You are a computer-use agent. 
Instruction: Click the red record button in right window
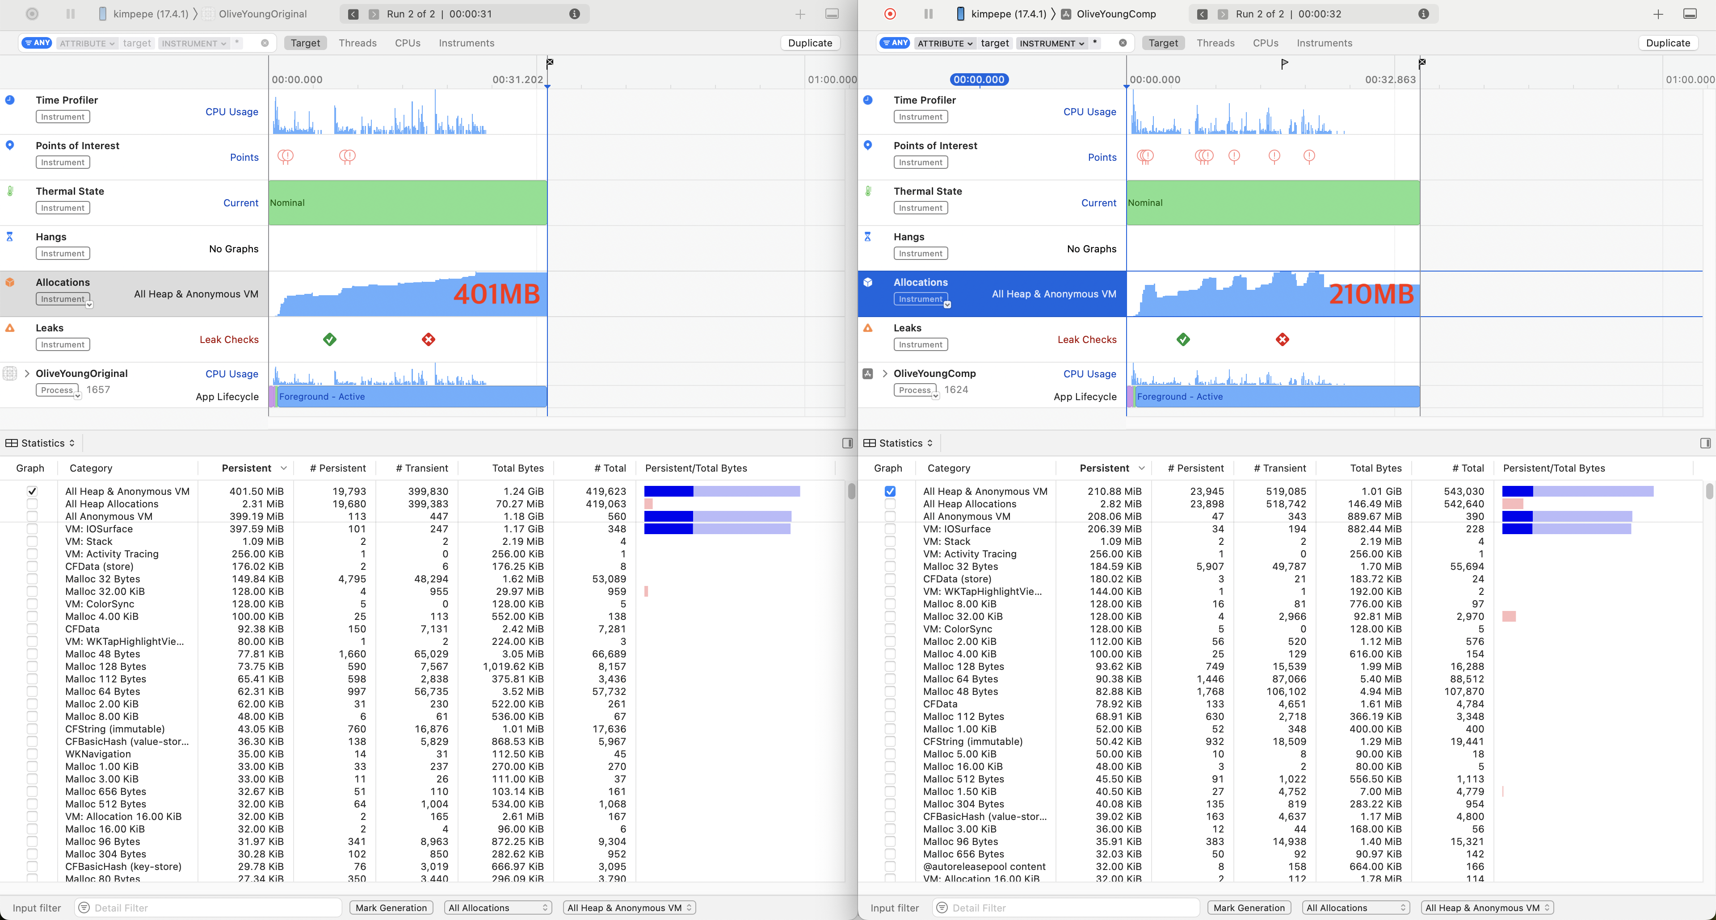click(x=890, y=14)
